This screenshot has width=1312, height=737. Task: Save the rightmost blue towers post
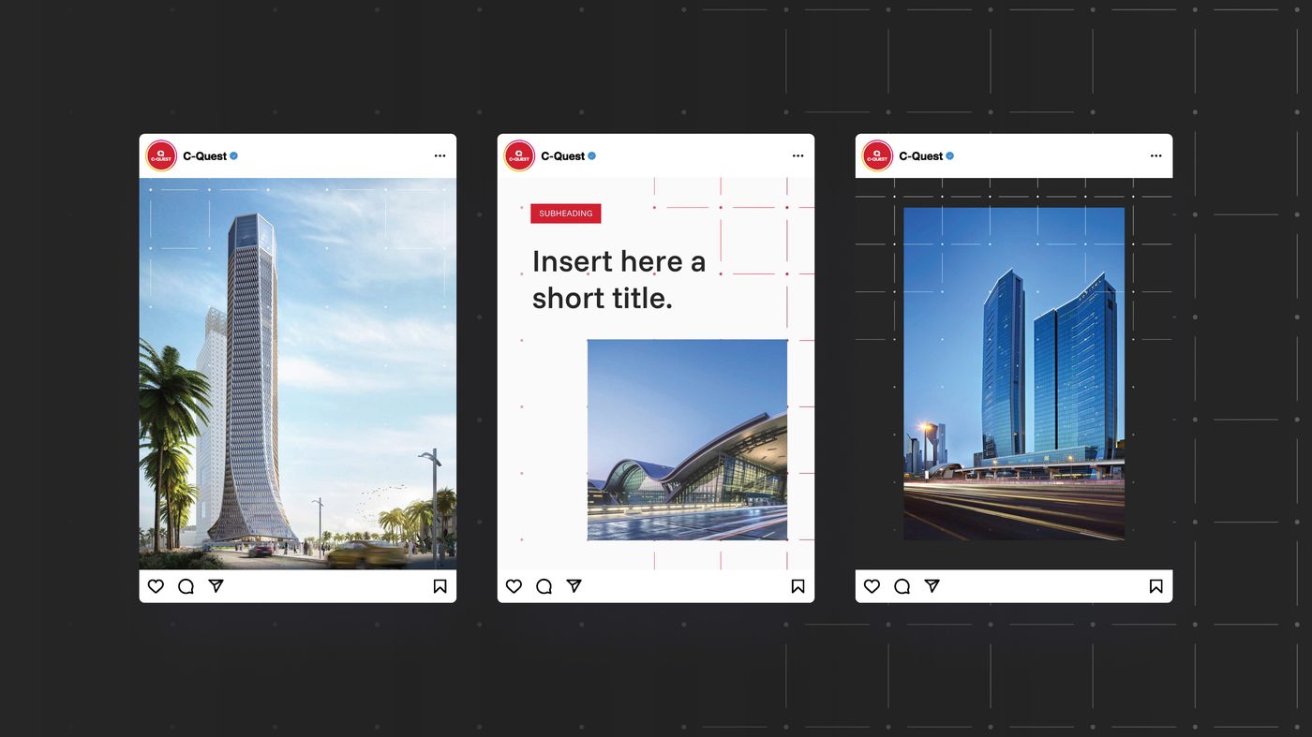(1155, 585)
